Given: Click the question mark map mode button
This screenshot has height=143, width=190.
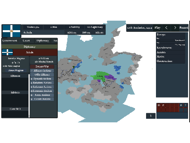Looking at the screenshot, I should tap(186, 105).
